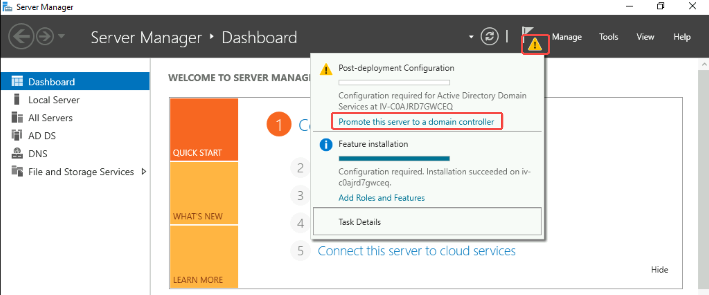Open the Help menu
709x295 pixels.
[682, 36]
